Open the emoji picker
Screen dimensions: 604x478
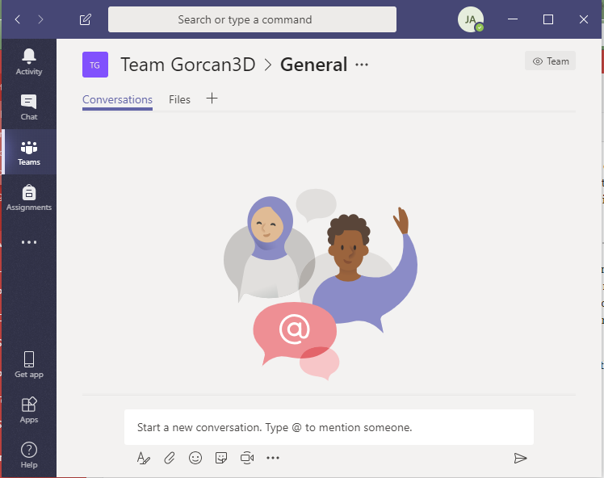coord(195,458)
